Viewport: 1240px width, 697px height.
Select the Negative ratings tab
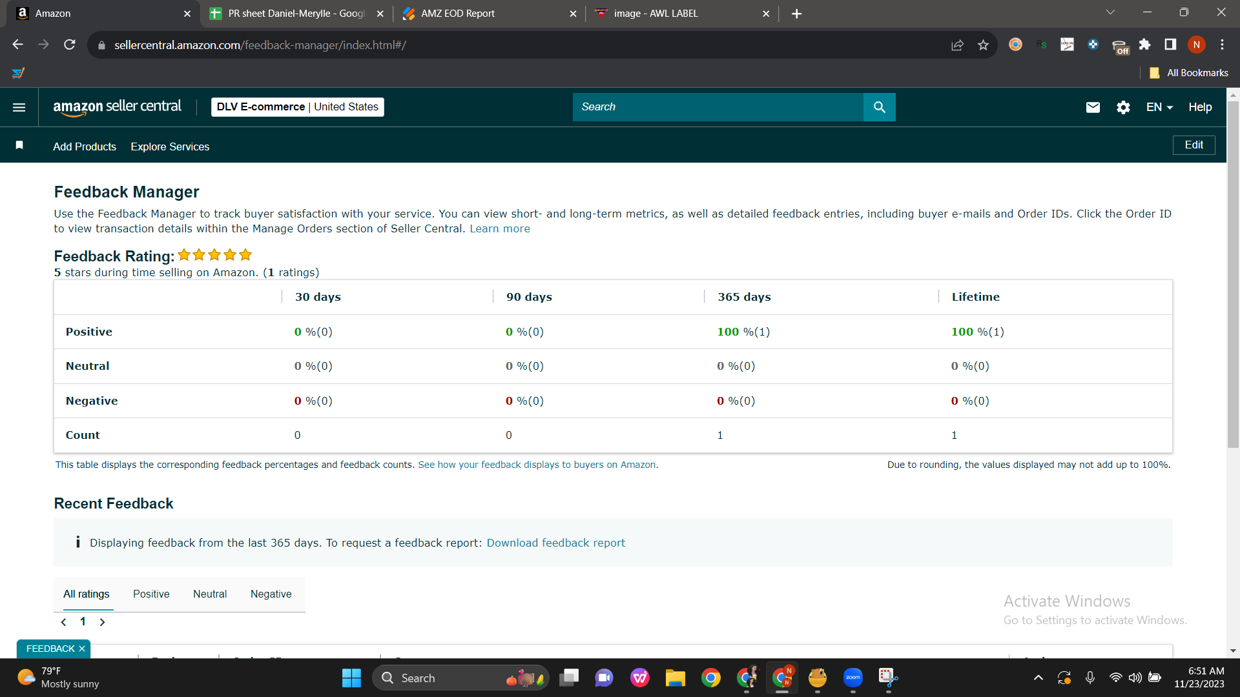(271, 594)
